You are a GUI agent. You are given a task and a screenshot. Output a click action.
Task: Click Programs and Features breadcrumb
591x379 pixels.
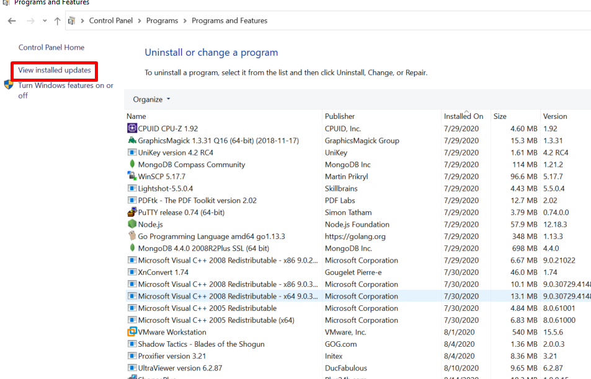pos(229,20)
